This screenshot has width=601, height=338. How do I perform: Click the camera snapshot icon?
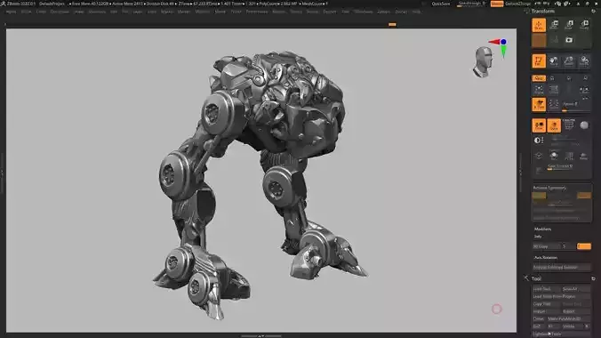coord(569,40)
